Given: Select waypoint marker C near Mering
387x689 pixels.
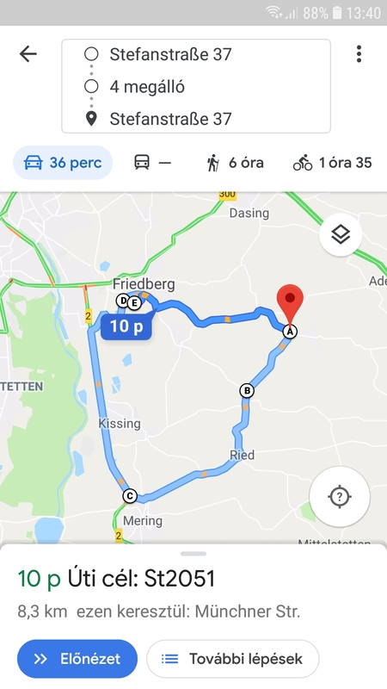Looking at the screenshot, I should (130, 496).
